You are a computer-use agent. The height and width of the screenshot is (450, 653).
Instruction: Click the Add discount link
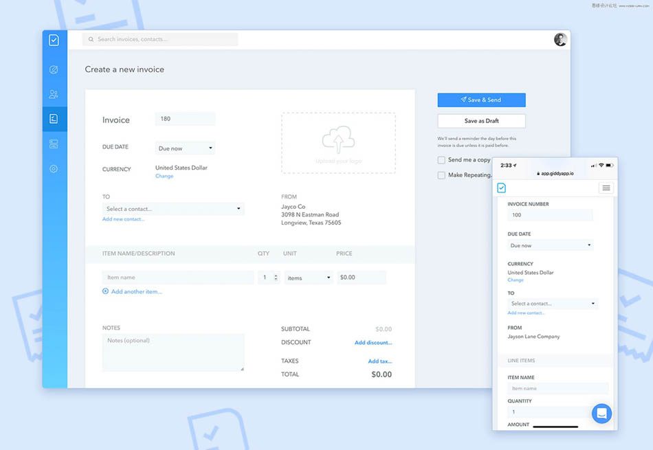[x=373, y=343]
